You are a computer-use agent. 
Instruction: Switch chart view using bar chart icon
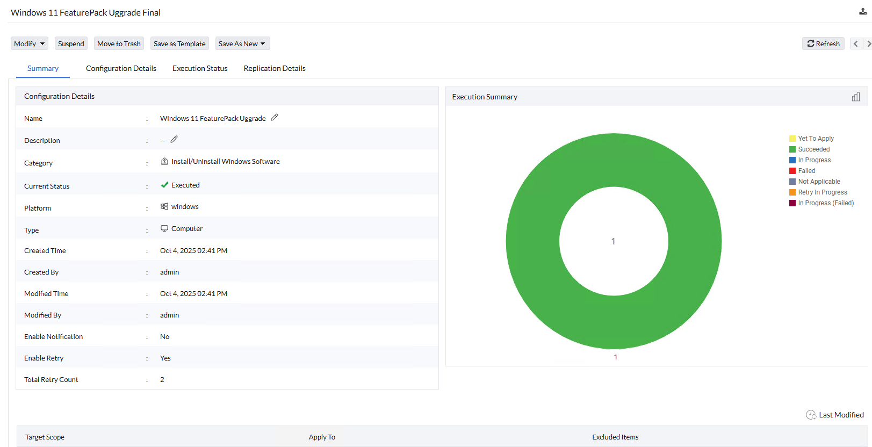[855, 97]
